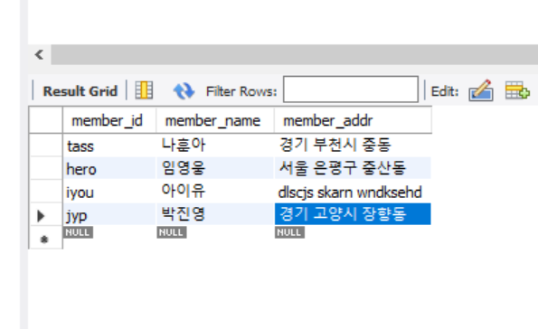Focus the Filter Rows input field

coord(351,89)
